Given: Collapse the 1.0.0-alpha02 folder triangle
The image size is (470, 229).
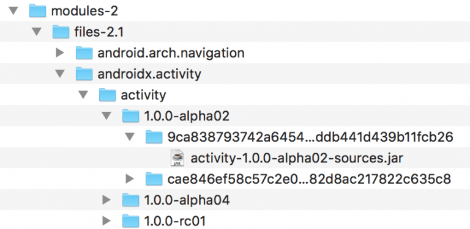Looking at the screenshot, I should click(x=106, y=116).
